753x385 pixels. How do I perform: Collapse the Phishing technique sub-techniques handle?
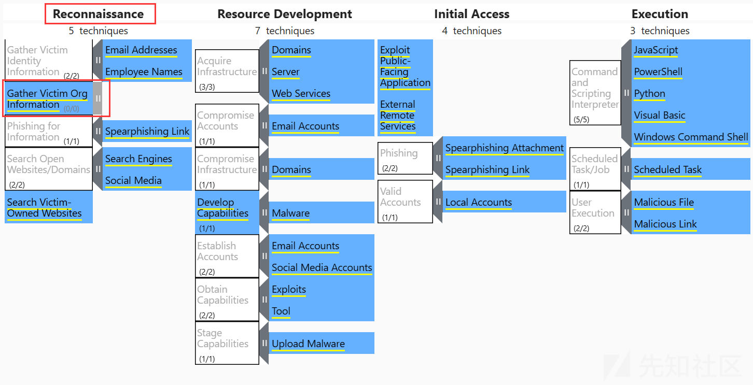[x=438, y=158]
